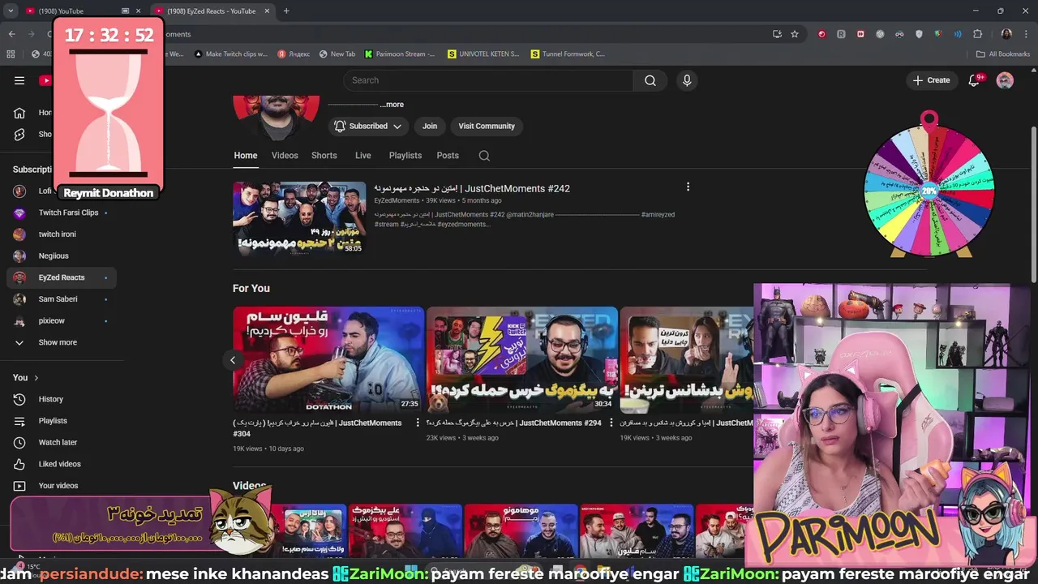
Task: Play the 30:34 JustChetMoments #294 thumbnail
Action: point(521,360)
